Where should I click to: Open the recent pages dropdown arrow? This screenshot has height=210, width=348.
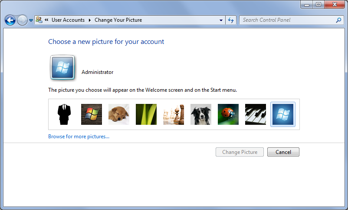pyautogui.click(x=31, y=20)
